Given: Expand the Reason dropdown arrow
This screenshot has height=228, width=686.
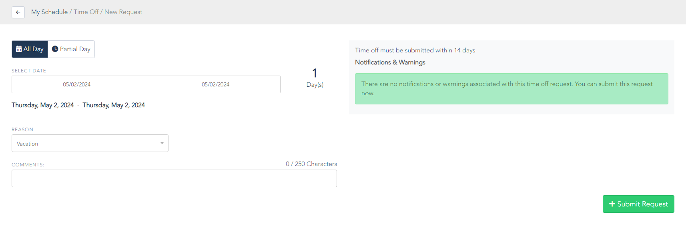Looking at the screenshot, I should tap(162, 143).
